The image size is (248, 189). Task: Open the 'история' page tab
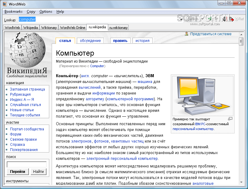click(x=142, y=41)
